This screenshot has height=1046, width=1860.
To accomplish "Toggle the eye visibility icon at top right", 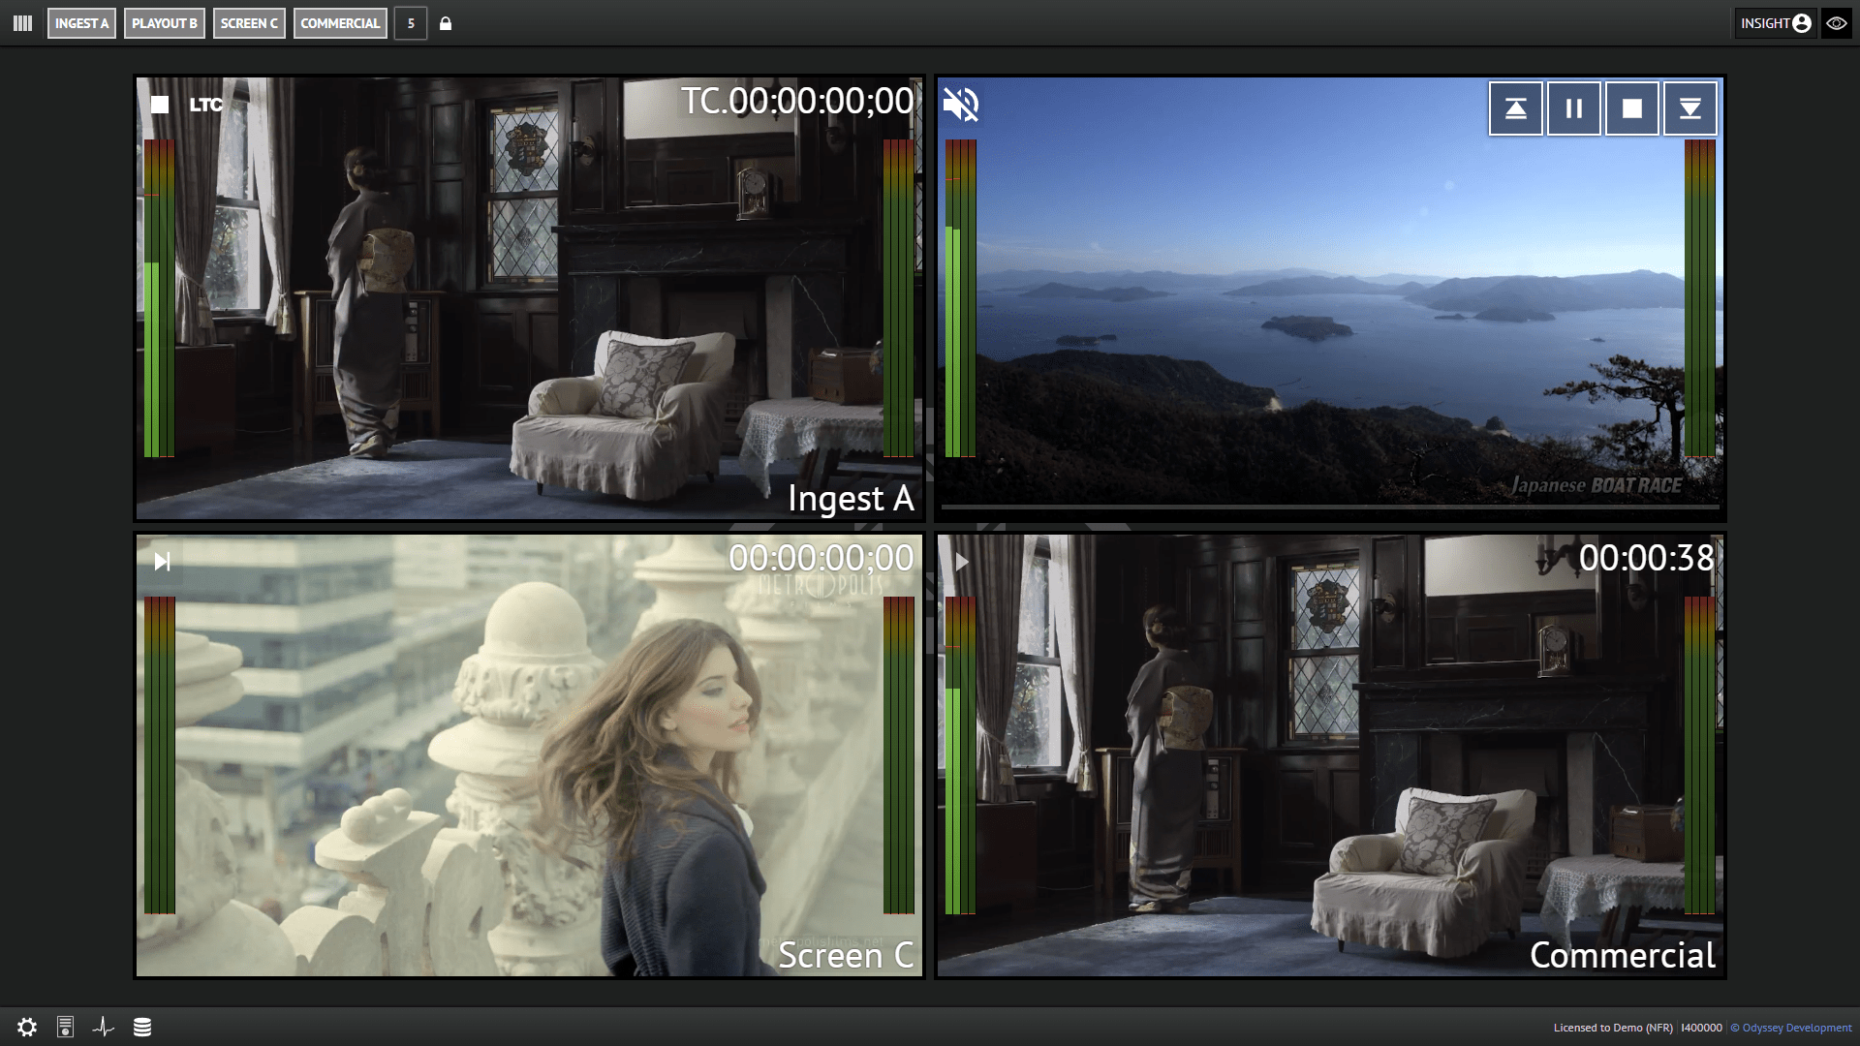I will tap(1836, 23).
